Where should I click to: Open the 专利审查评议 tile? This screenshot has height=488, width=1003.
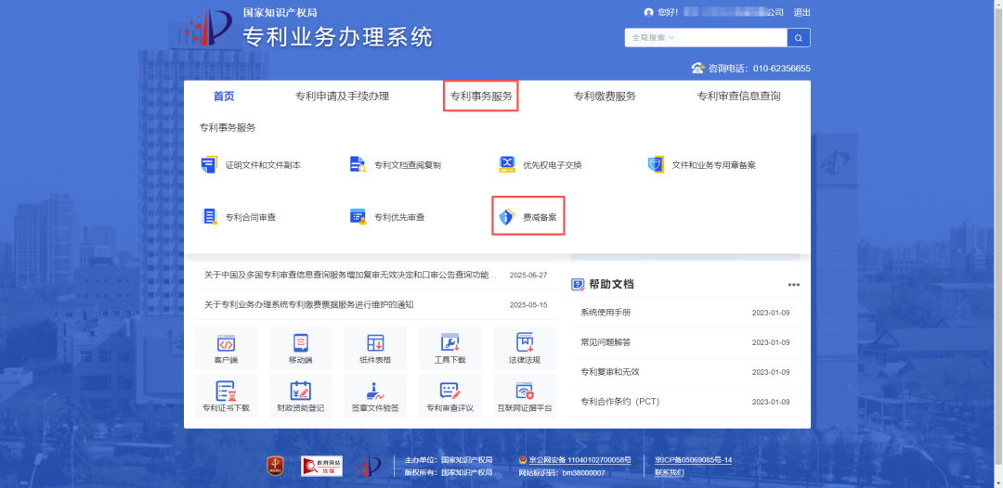point(450,396)
